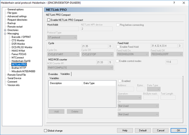
Task: Select Mitsubishi M700/M800 tree item
Action: click(23, 71)
